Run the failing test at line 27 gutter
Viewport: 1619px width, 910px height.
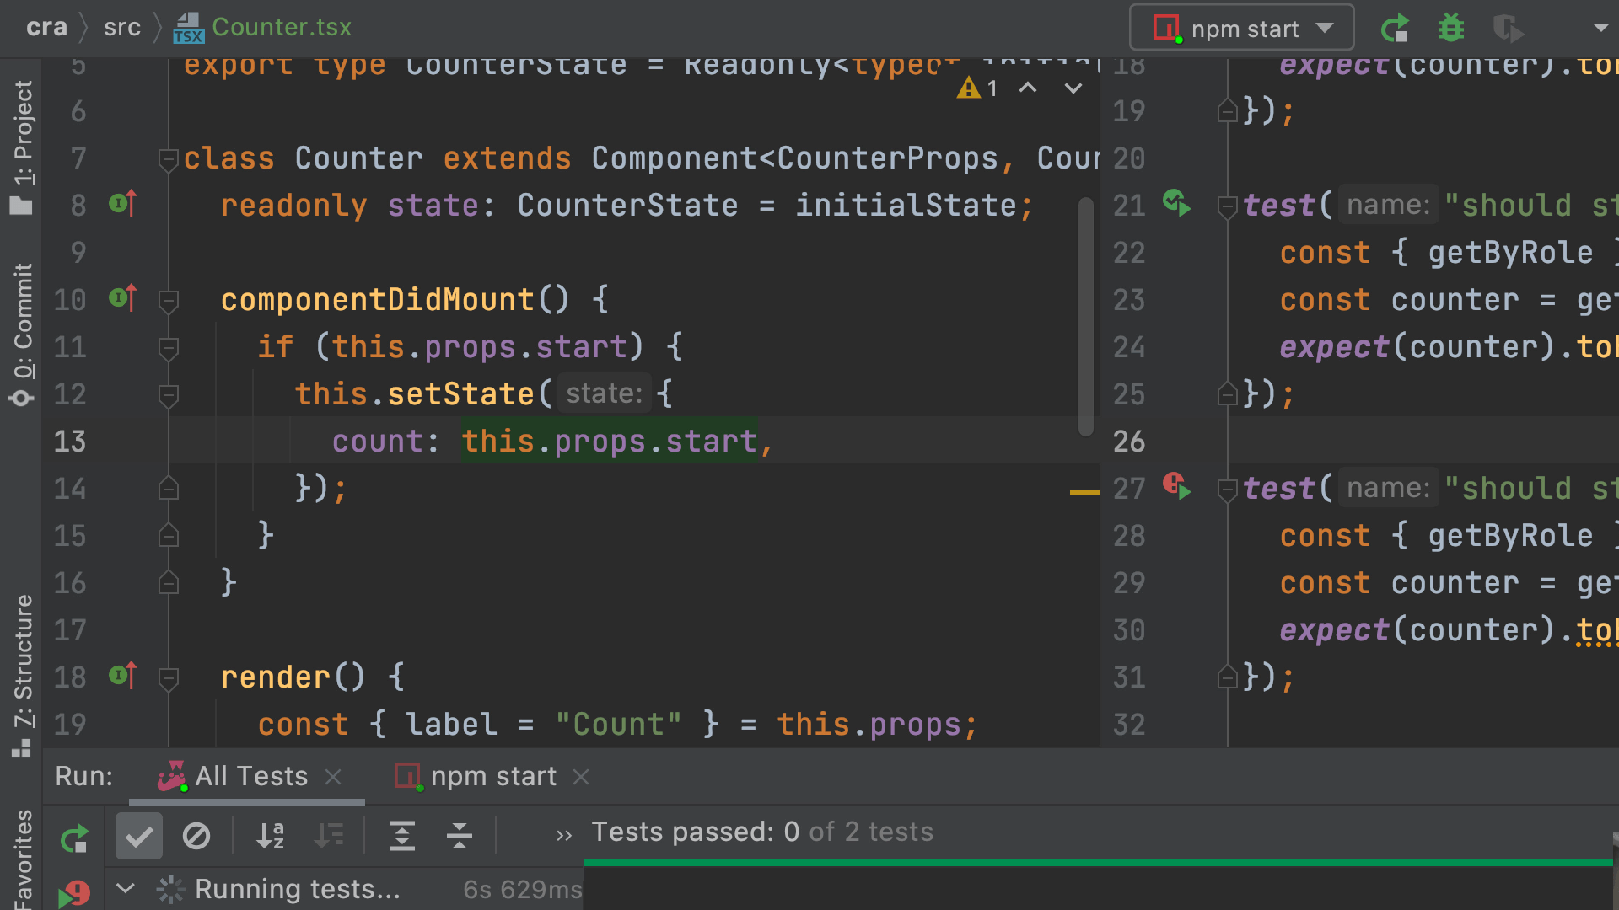tap(1177, 488)
